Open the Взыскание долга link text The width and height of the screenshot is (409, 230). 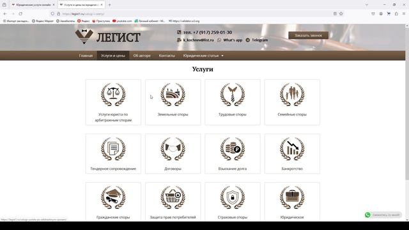233,169
